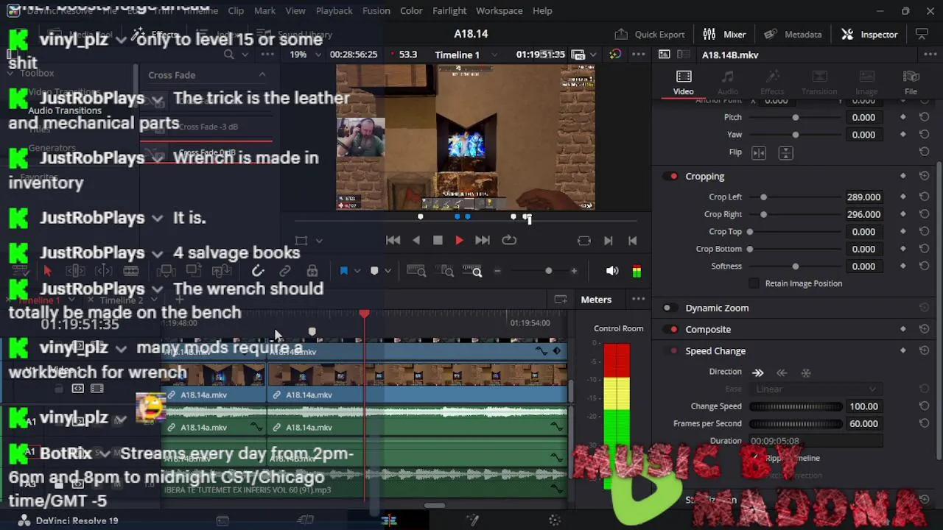Switch to the Audio inspector tab

point(727,82)
